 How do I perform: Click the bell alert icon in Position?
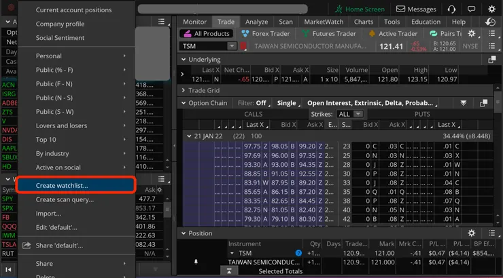pyautogui.click(x=196, y=262)
